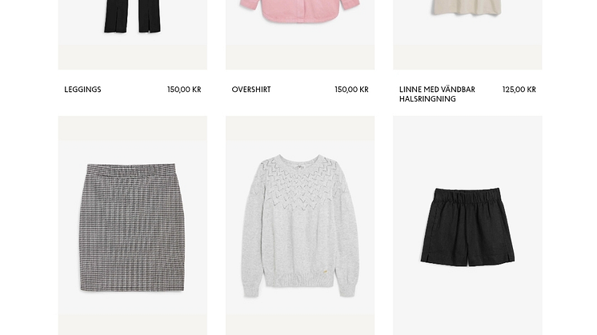Viewport: 597px width, 335px height.
Task: Click the small gold tag on sweater hem
Action: pos(325,271)
